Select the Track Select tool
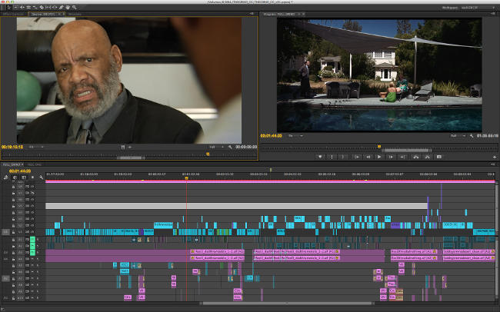The height and width of the screenshot is (312, 500). click(15, 7)
